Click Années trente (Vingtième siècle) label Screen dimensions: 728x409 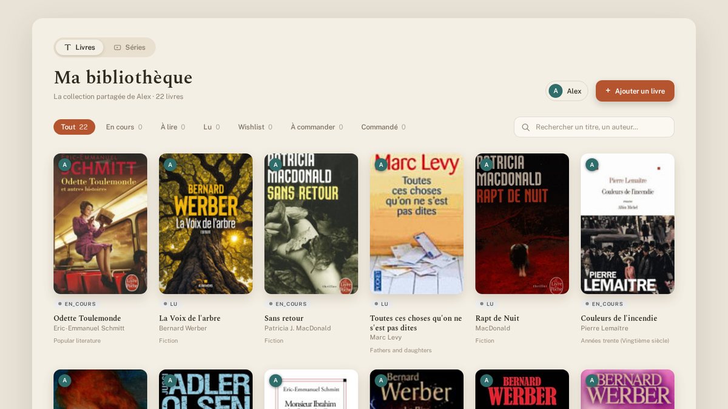point(625,341)
